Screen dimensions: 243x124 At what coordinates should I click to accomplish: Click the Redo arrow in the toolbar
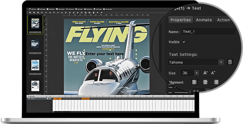pyautogui.click(x=102, y=13)
